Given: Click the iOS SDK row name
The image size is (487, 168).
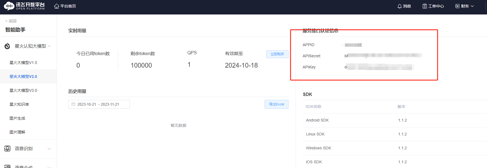Looking at the screenshot, I should point(314,162).
